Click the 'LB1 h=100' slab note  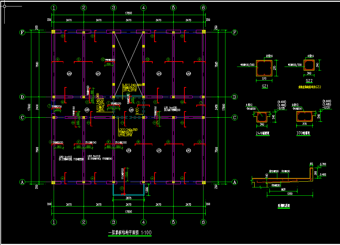point(172,109)
